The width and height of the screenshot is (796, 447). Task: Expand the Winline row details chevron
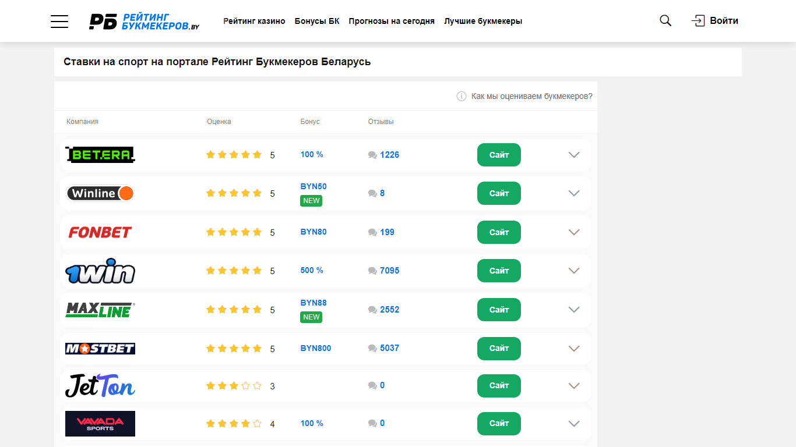pos(574,193)
